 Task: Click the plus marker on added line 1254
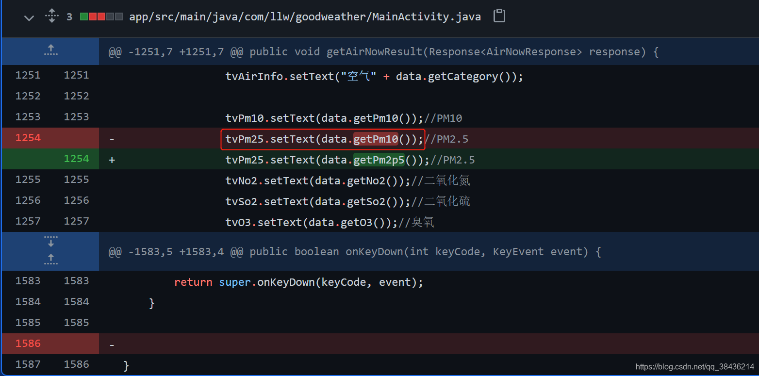click(x=112, y=160)
